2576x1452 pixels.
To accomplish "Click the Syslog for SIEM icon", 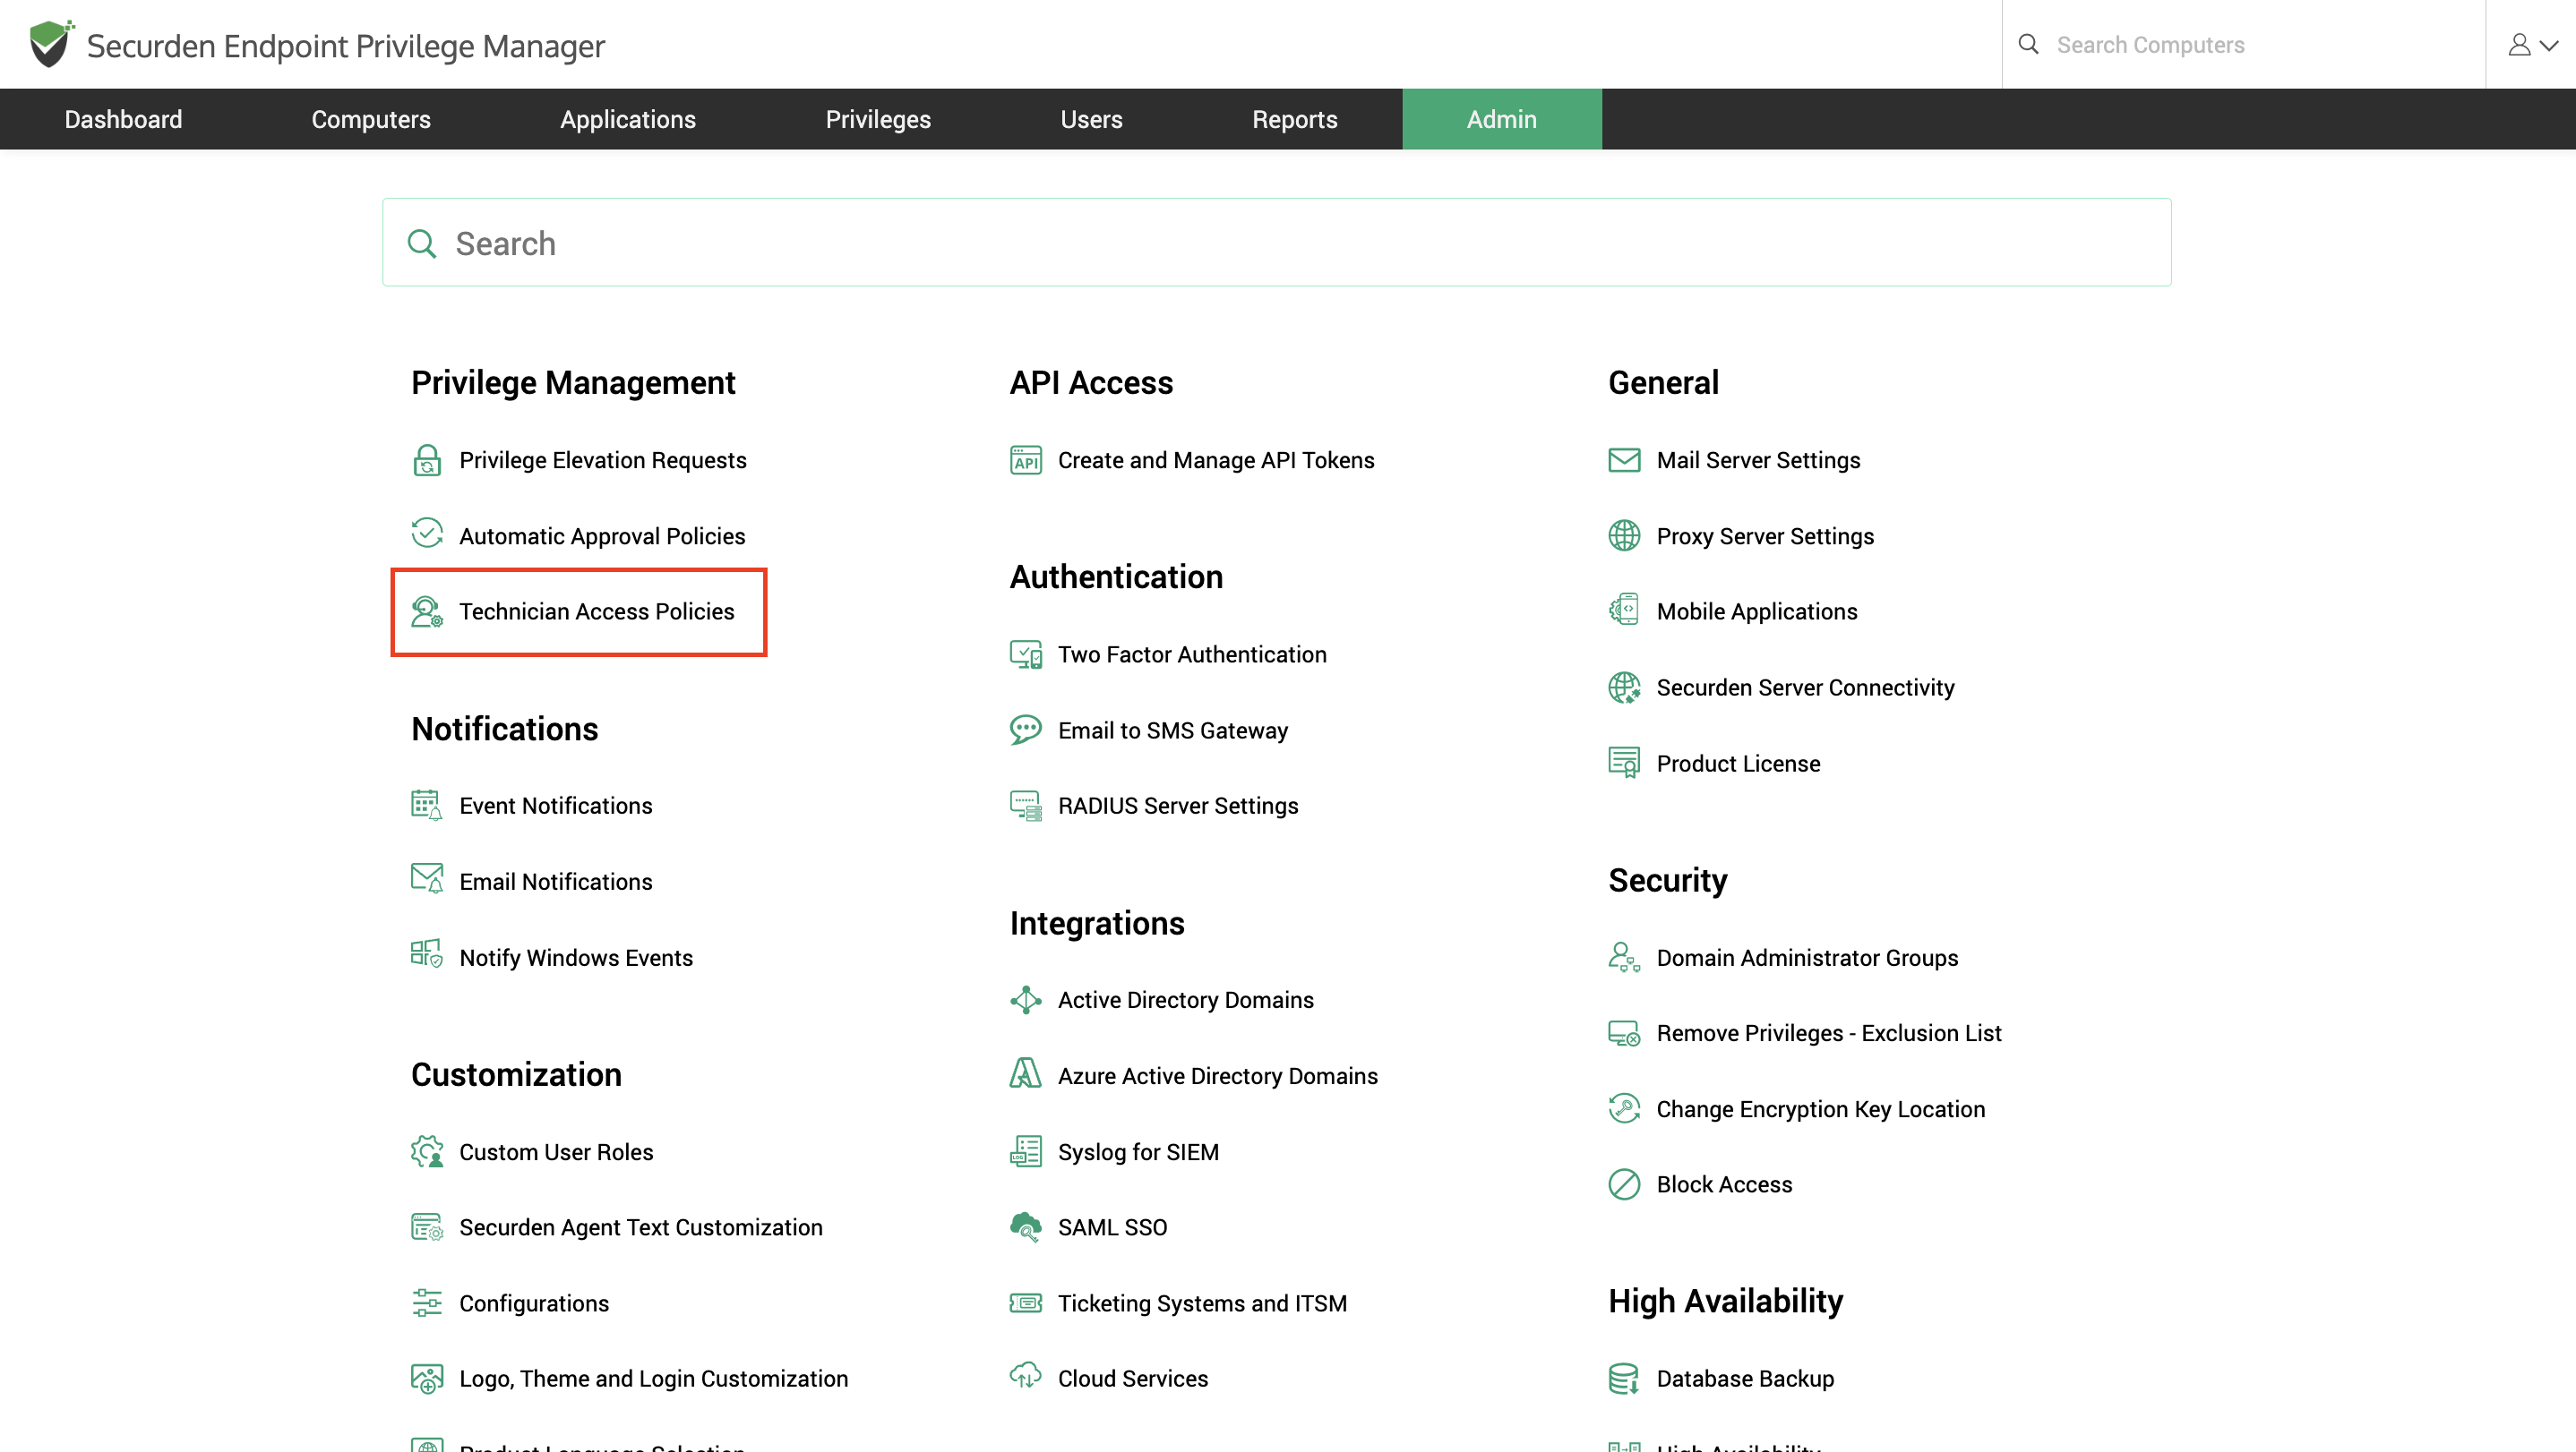I will coord(1026,1151).
